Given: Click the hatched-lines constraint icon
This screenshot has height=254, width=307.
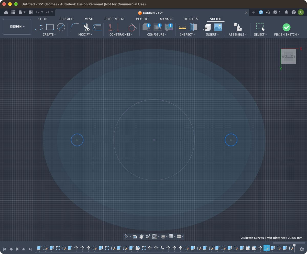Looking at the screenshot, I should coord(111,27).
